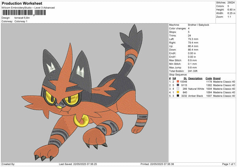237x167 pixels.
Task: Click the orange thread swatch for code 1178
Action: (178, 82)
